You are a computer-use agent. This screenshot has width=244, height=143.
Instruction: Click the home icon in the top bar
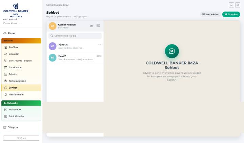click(x=238, y=5)
